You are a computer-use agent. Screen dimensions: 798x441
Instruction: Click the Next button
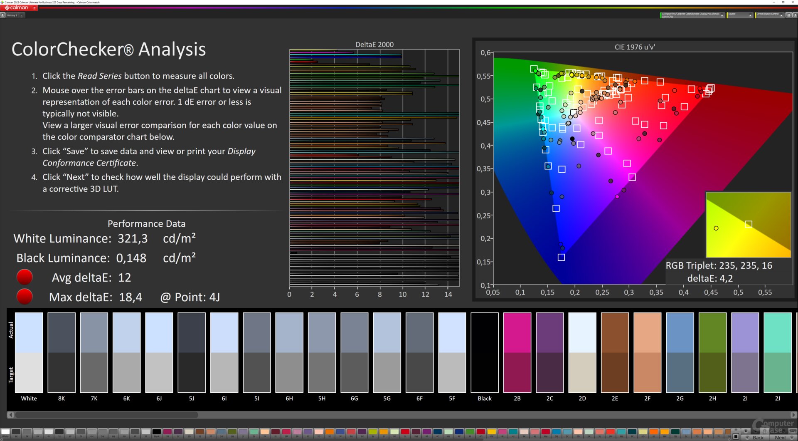click(783, 437)
